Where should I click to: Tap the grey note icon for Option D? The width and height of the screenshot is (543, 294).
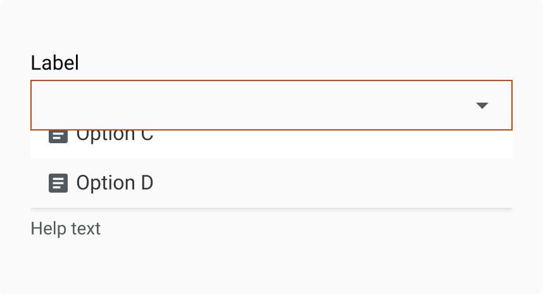(58, 183)
